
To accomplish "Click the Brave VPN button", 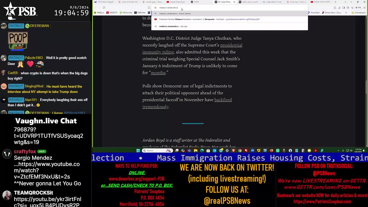I will (358, 7).
